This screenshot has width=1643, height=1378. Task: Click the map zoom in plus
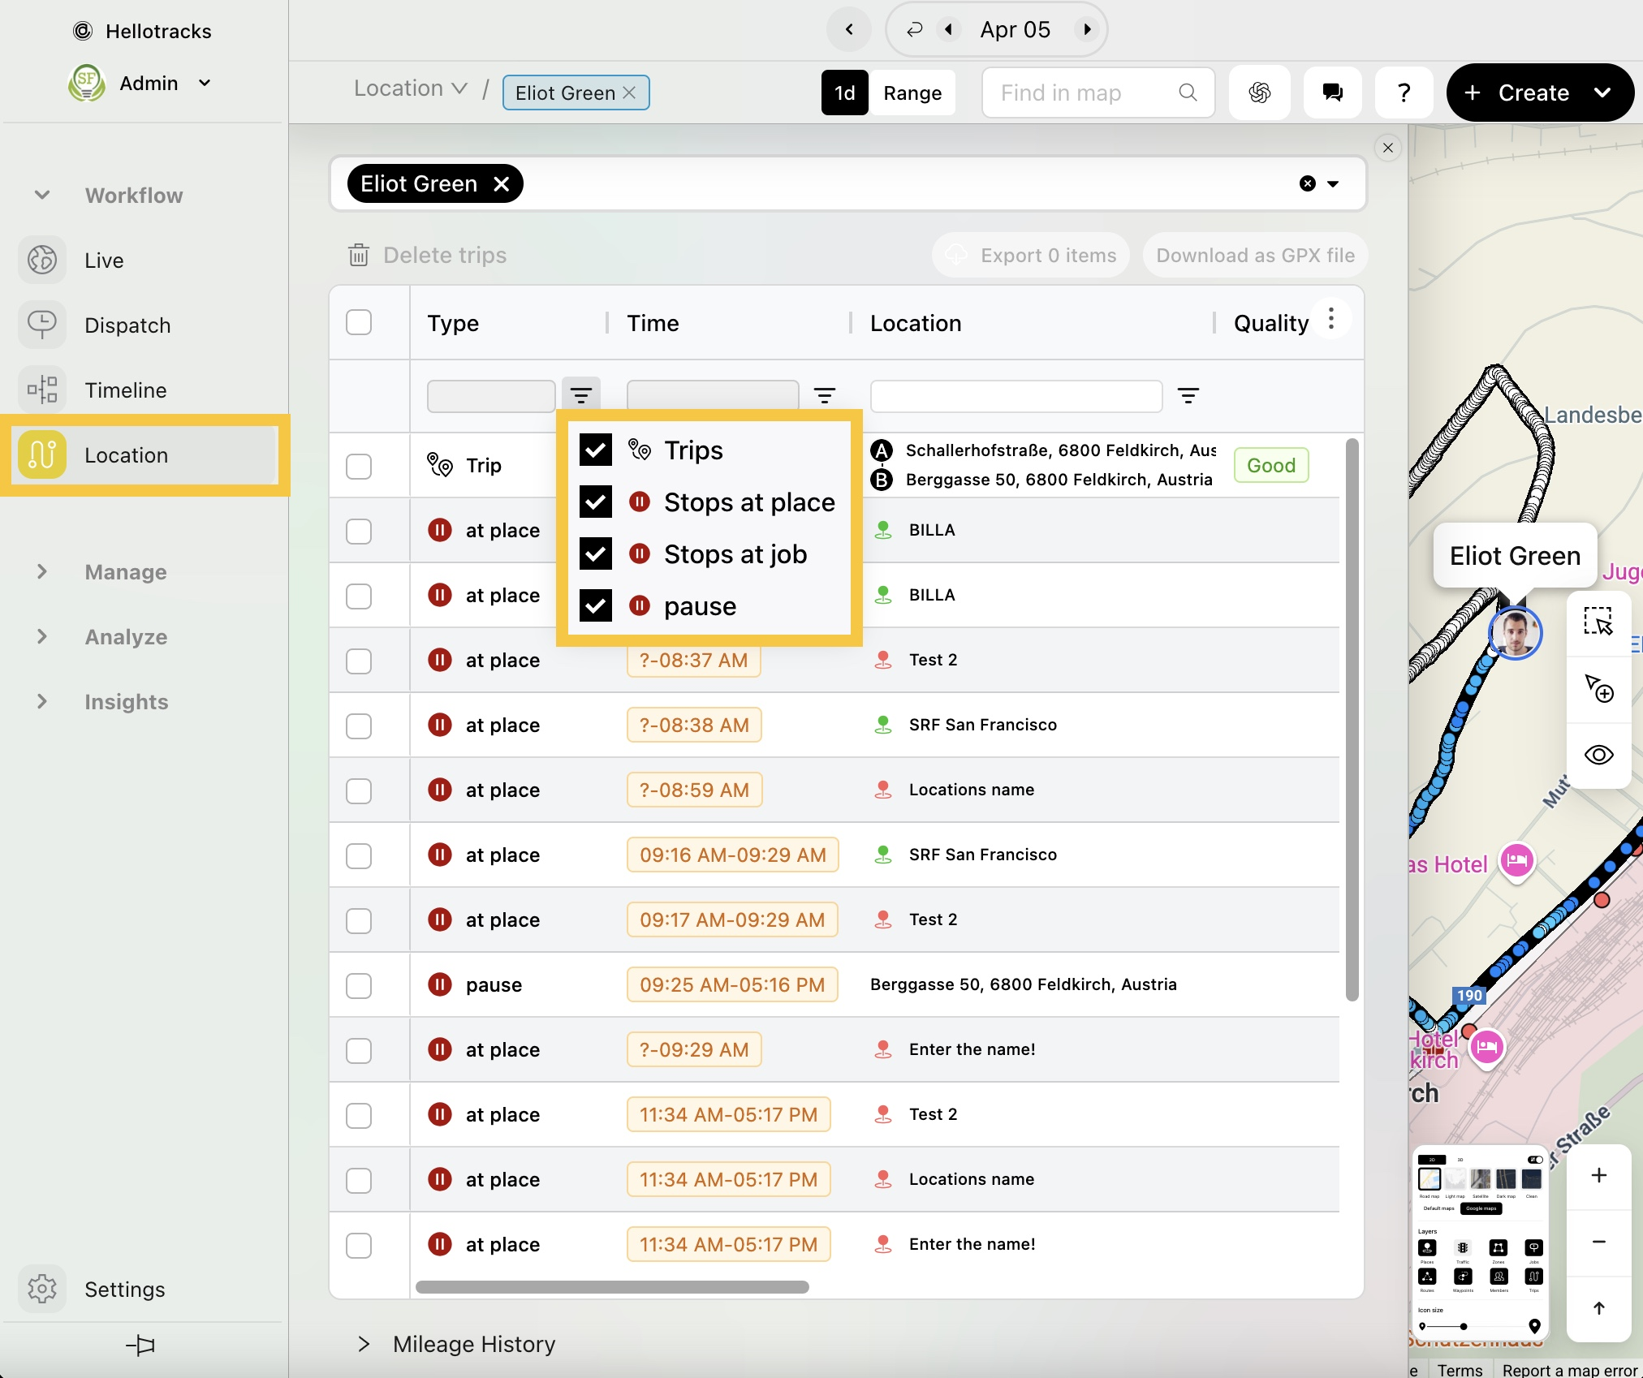coord(1598,1175)
